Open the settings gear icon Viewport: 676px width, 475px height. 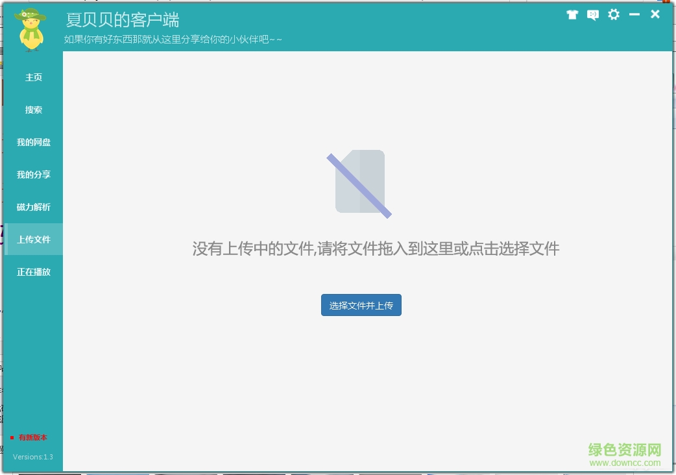pos(613,14)
